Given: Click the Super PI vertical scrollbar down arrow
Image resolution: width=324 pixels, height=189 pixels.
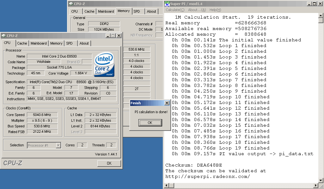Looking at the screenshot, I should point(321,180).
